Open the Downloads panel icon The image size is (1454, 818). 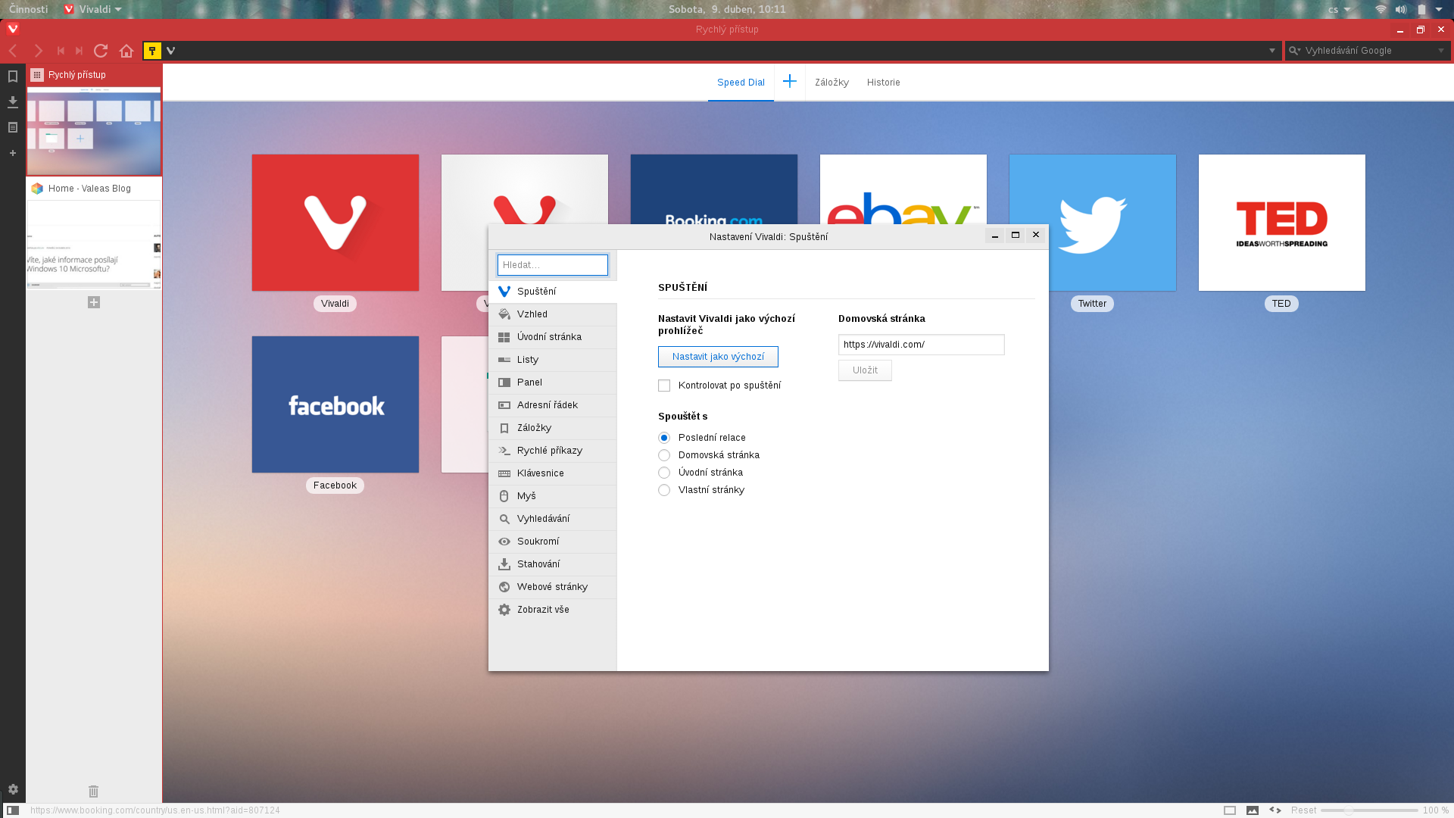click(13, 101)
